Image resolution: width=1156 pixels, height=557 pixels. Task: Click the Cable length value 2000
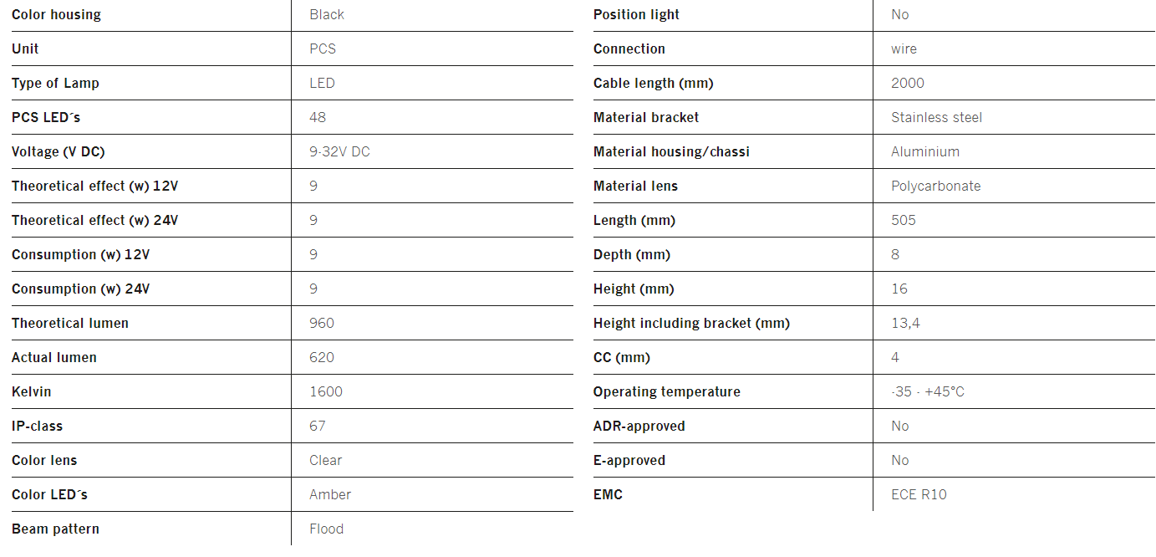(x=908, y=83)
